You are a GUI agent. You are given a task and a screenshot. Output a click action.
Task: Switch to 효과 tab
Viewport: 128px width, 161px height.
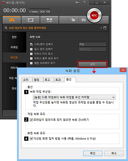pos(59,80)
